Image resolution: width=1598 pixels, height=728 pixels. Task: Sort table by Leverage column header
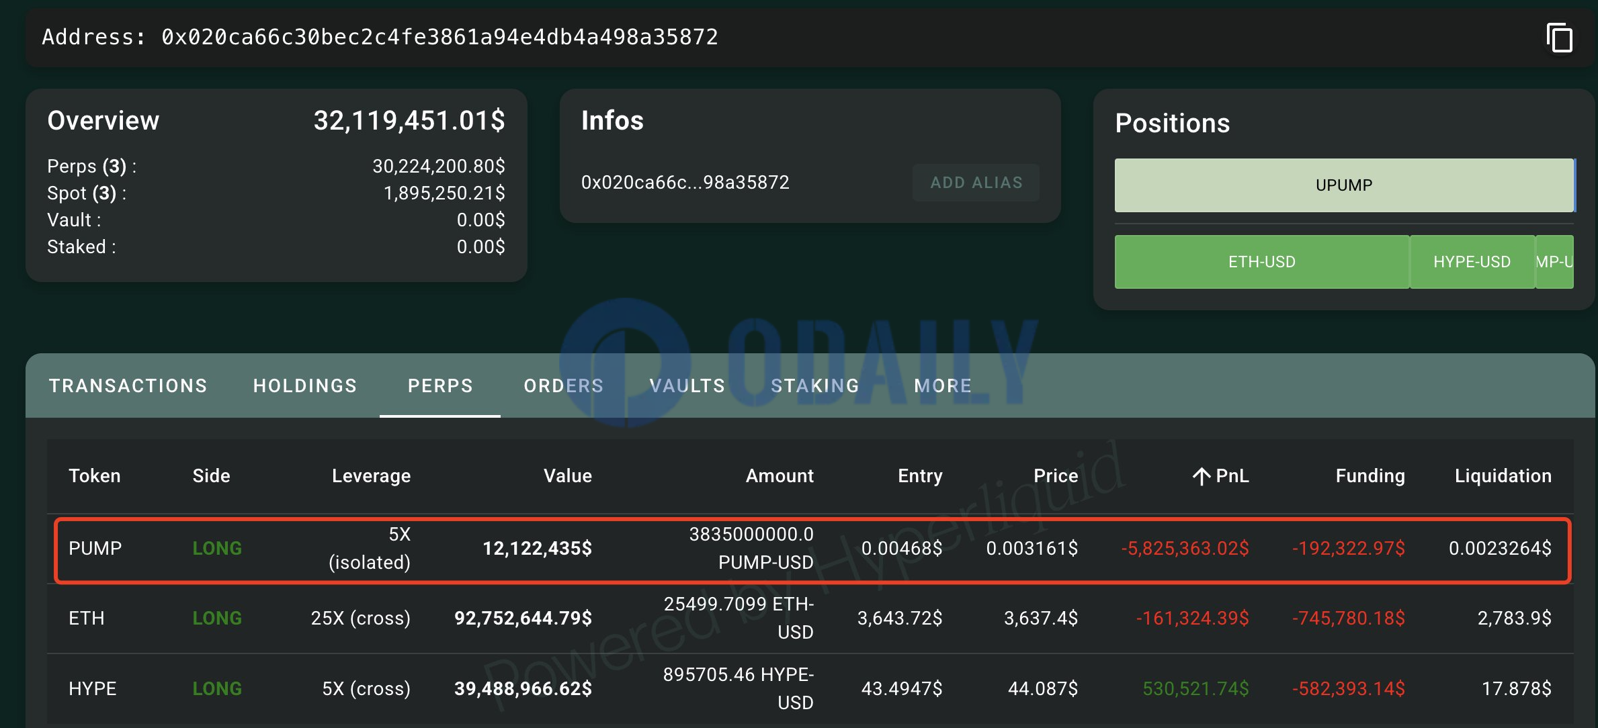click(371, 476)
